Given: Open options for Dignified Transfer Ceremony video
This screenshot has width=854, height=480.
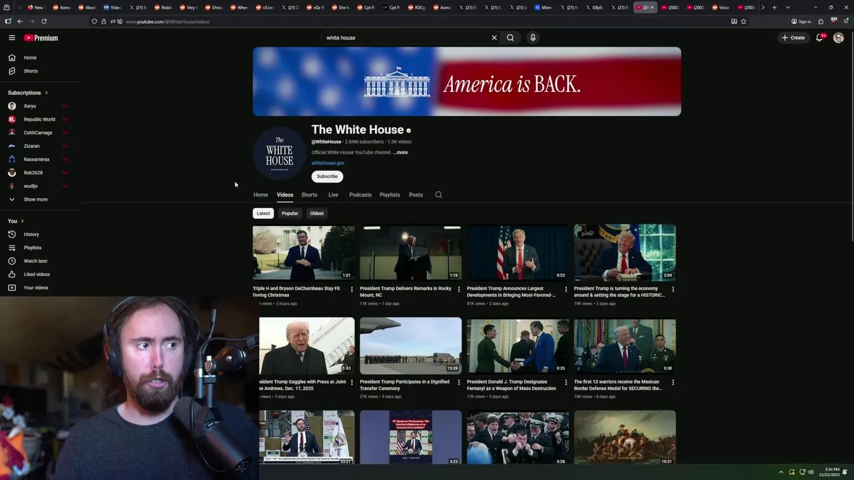Looking at the screenshot, I should (x=458, y=383).
